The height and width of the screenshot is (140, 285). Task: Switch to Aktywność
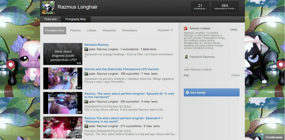[109, 30]
